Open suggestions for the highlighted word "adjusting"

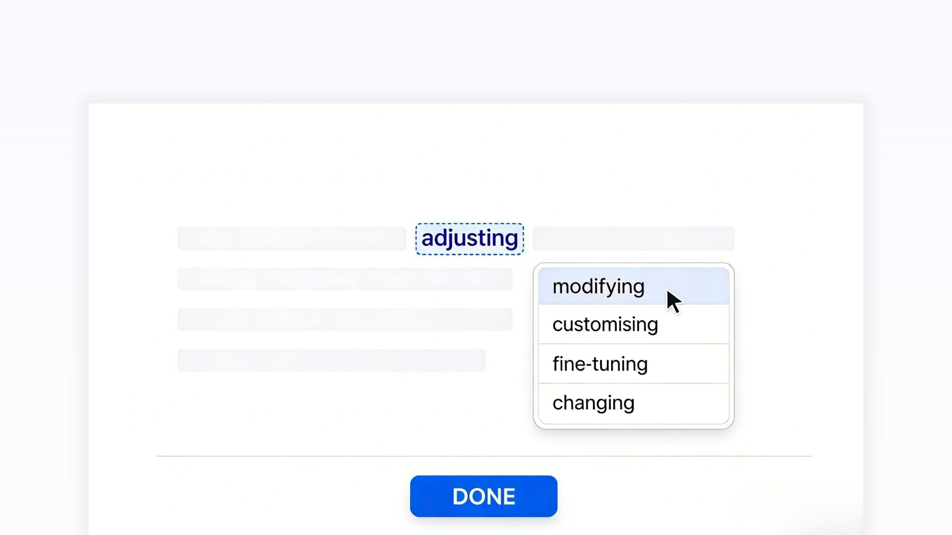pos(470,239)
